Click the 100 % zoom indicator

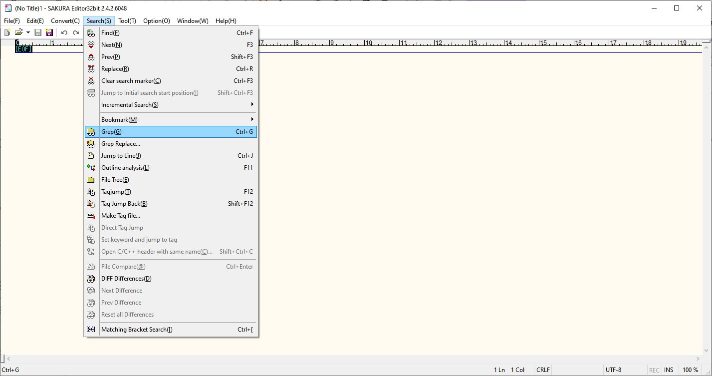[x=691, y=370]
